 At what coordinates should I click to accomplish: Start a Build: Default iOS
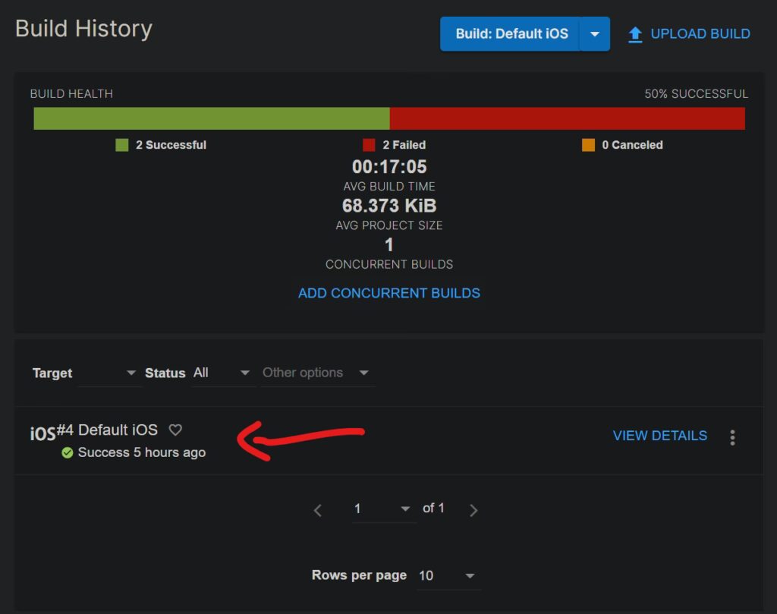(511, 34)
